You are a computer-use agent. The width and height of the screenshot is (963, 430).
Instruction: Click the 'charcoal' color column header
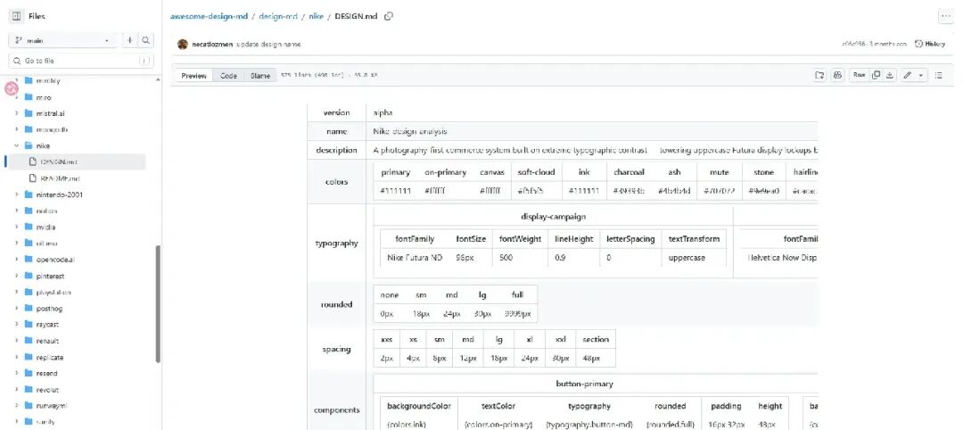click(629, 172)
